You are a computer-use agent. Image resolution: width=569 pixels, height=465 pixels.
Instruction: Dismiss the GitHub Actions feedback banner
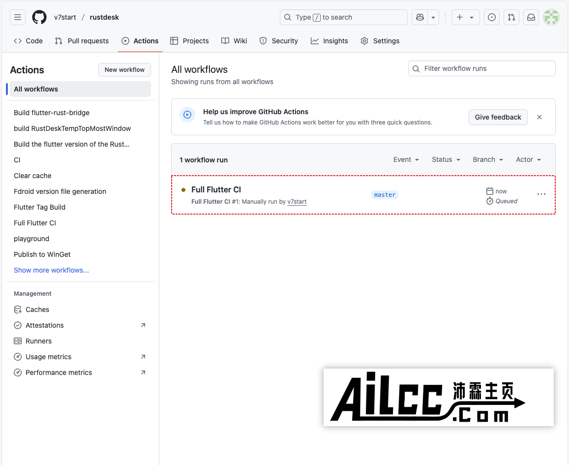click(x=539, y=117)
